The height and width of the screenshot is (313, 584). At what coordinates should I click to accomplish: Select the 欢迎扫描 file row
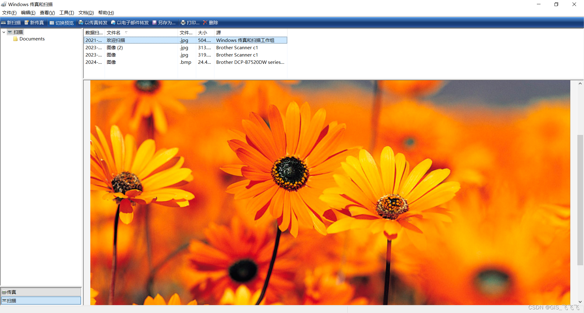pos(186,40)
